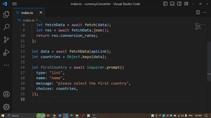Click inquirer on line 16
211x118 pixels.
click(x=96, y=67)
